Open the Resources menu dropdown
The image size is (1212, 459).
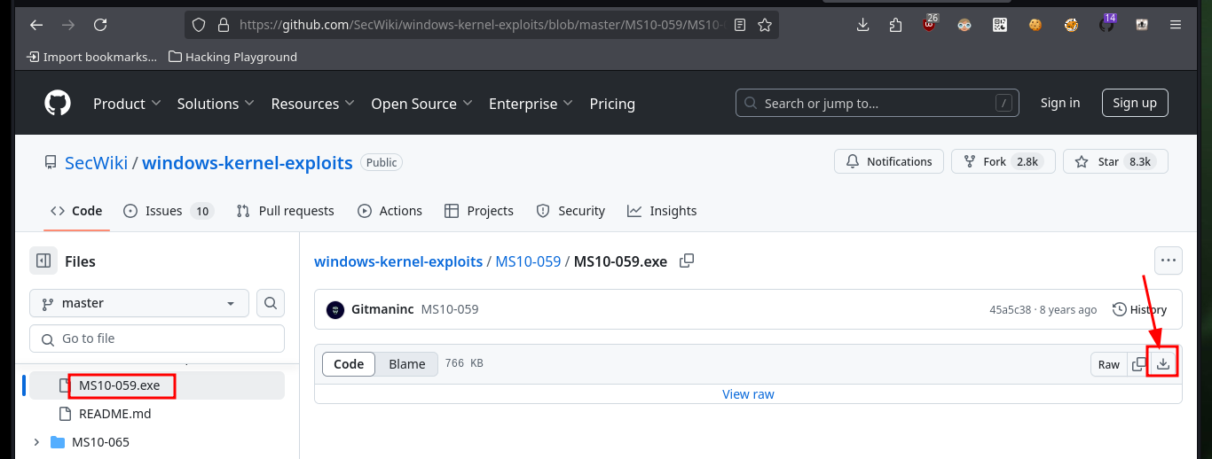(312, 104)
